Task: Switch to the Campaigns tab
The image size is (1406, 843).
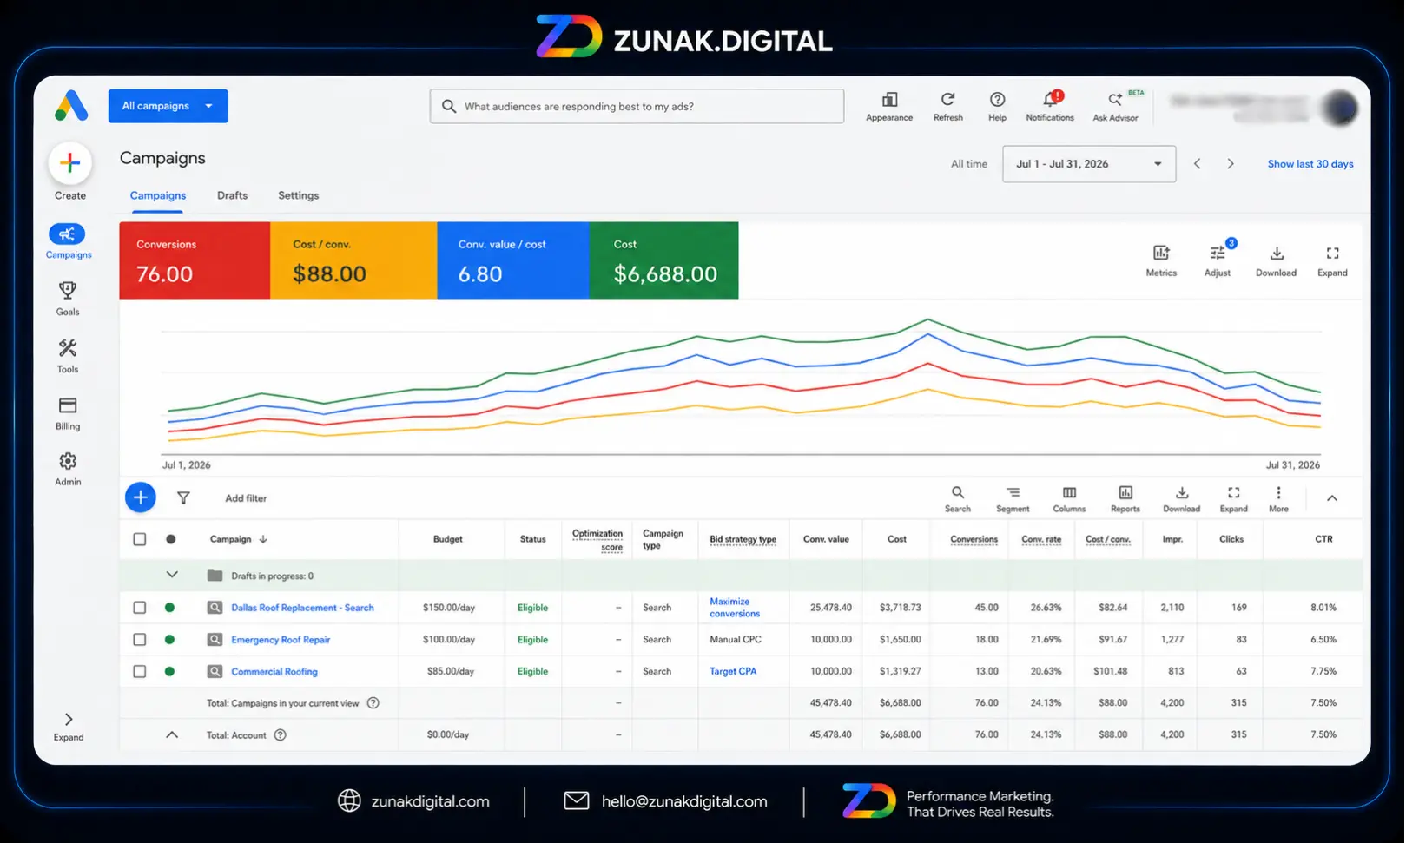Action: (157, 195)
